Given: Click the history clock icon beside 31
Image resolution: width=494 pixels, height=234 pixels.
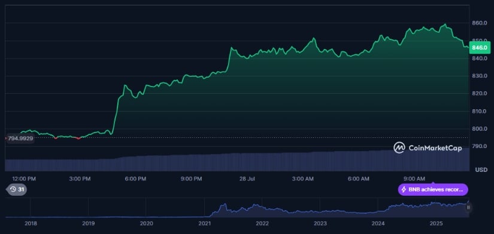Looking at the screenshot, I should (13, 189).
